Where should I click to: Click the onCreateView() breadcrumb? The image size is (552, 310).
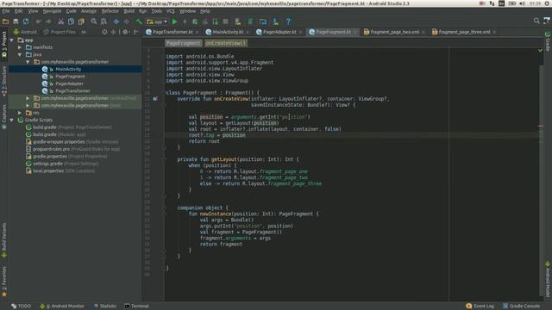(226, 43)
